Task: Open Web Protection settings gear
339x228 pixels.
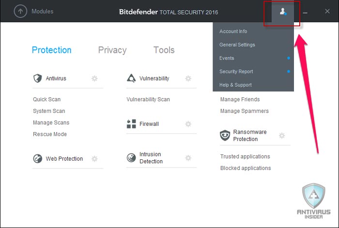Action: tap(94, 159)
